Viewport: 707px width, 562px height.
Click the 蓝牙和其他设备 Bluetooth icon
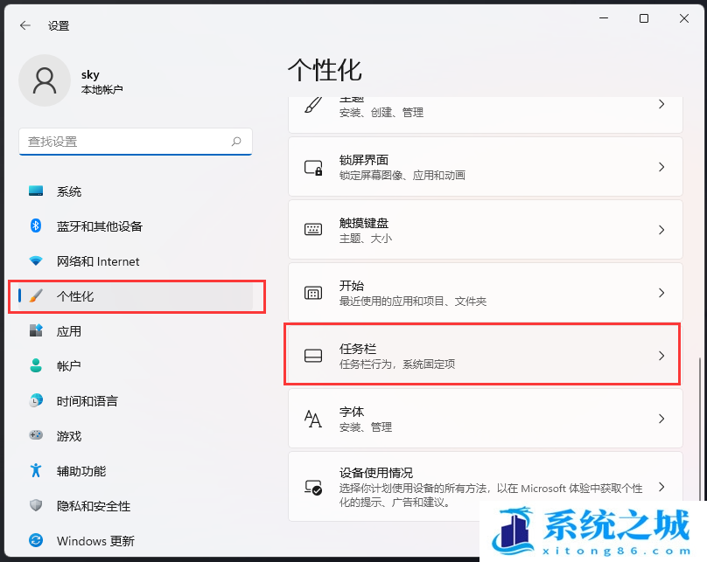36,226
